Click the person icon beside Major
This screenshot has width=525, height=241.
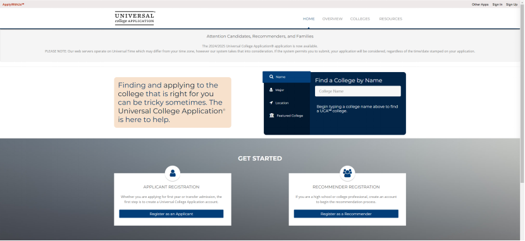pyautogui.click(x=271, y=90)
